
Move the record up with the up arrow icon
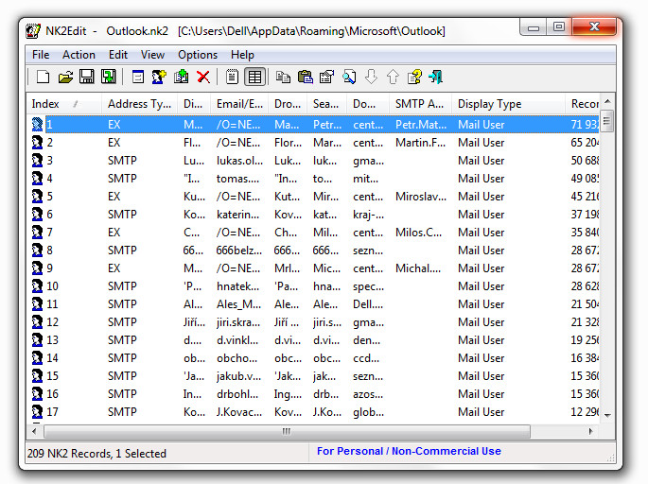point(393,77)
